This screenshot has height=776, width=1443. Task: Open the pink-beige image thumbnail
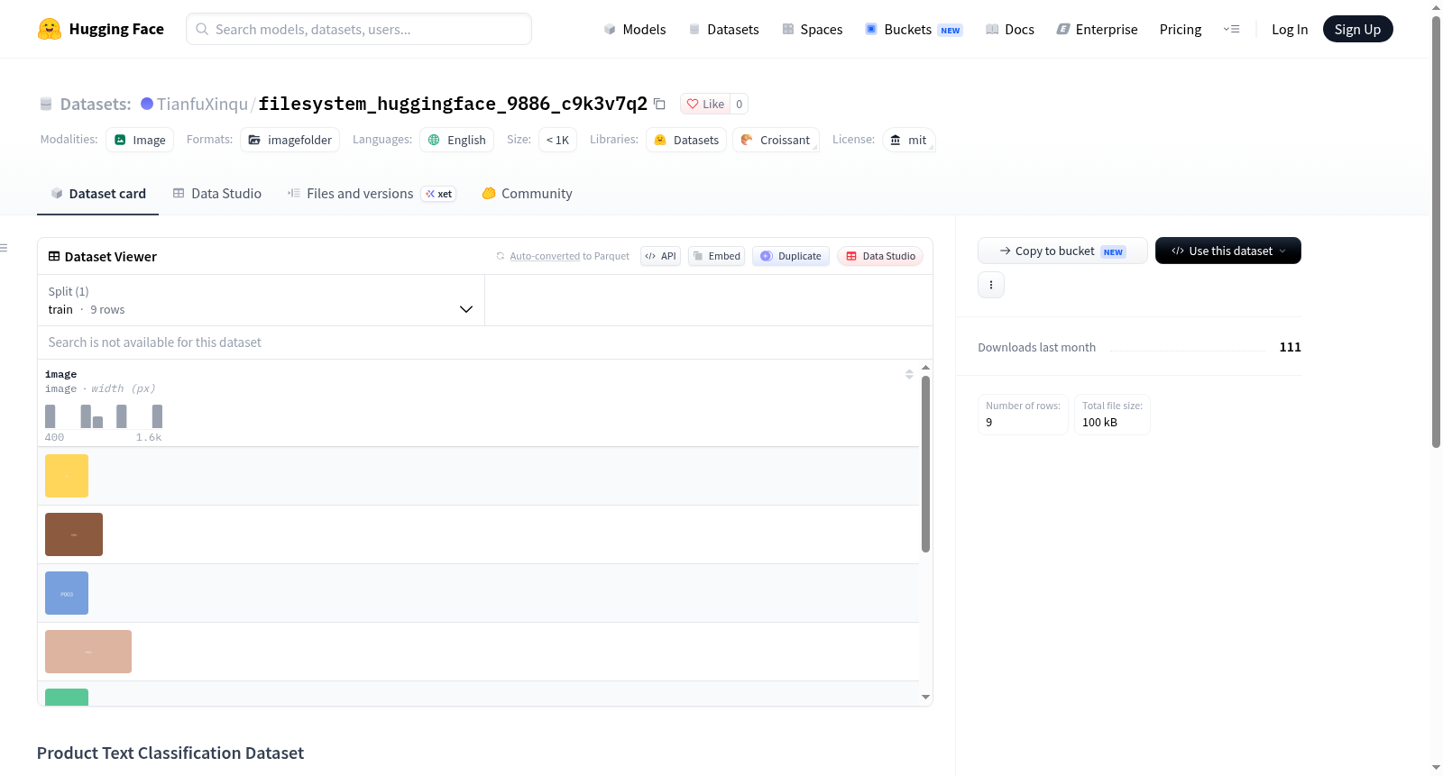pyautogui.click(x=88, y=652)
